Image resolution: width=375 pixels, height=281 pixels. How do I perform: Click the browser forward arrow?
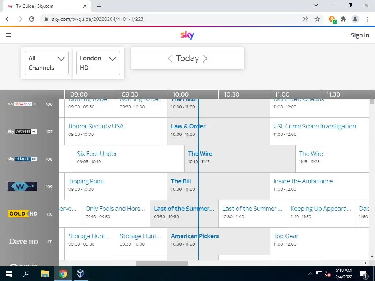tap(20, 19)
